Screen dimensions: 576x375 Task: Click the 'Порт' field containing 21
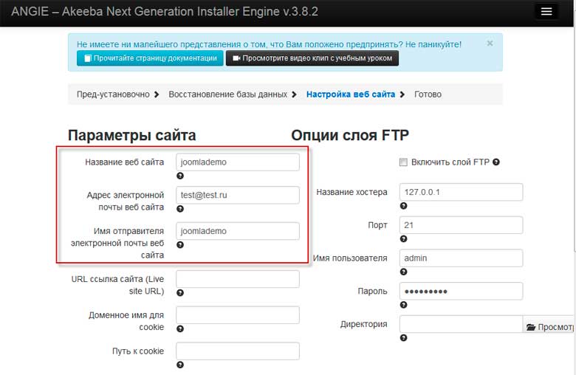tap(461, 225)
